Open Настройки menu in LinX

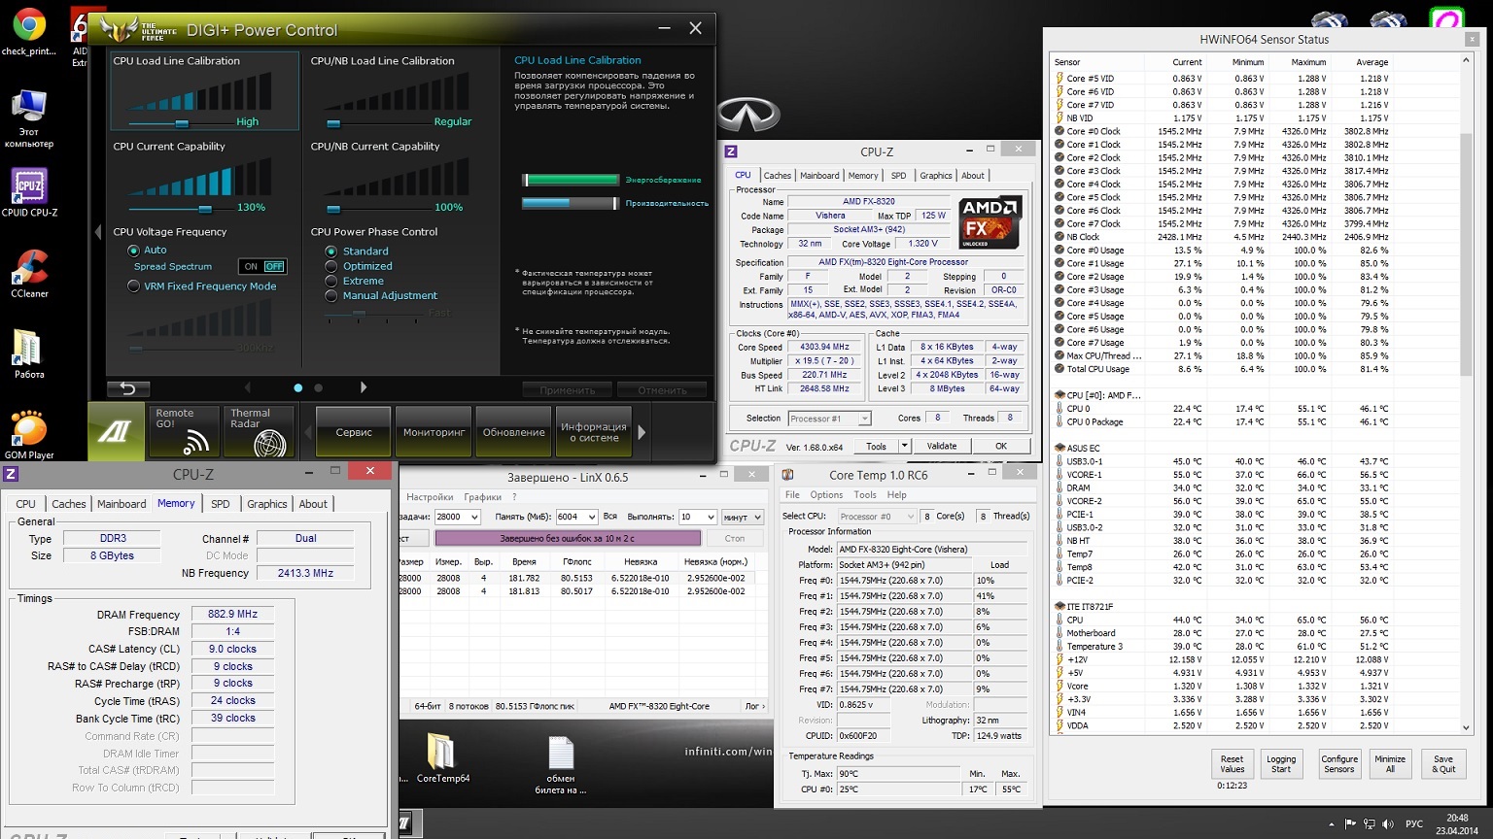click(x=430, y=496)
